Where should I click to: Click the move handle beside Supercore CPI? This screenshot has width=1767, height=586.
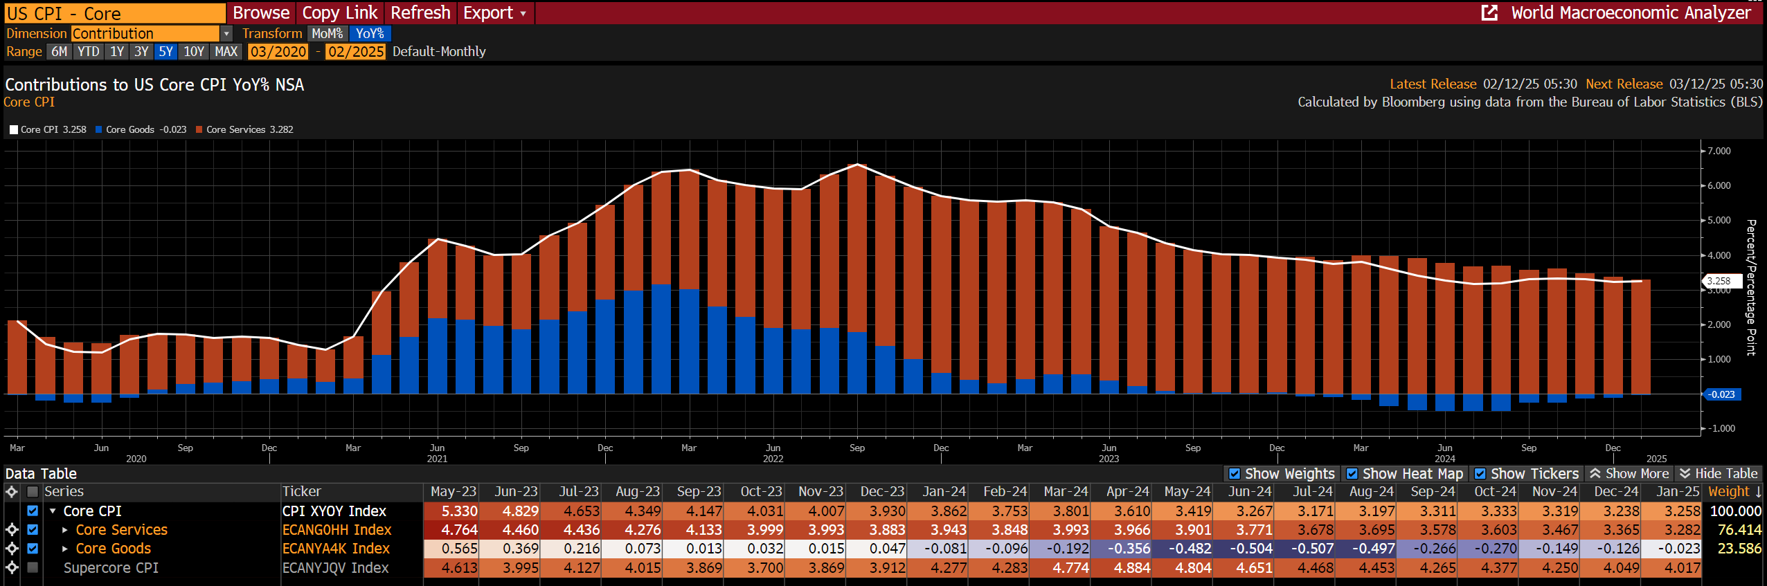12,567
